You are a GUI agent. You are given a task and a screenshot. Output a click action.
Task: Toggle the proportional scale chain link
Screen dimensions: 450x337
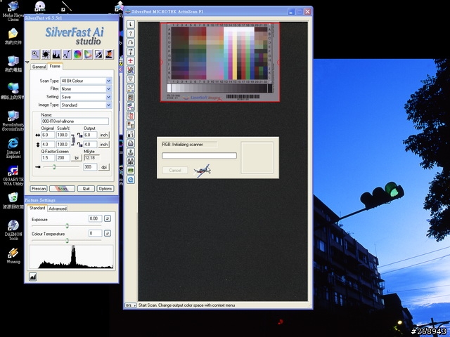tap(73, 140)
